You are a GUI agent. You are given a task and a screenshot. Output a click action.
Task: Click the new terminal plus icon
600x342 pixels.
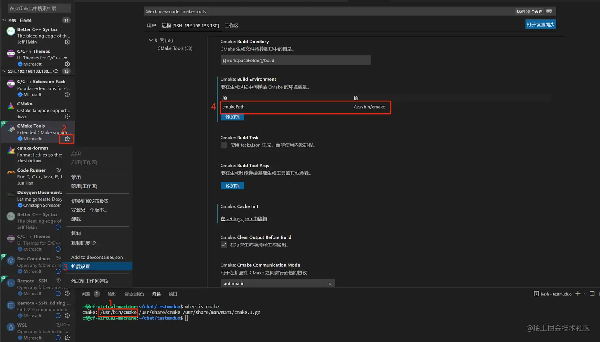(x=578, y=294)
